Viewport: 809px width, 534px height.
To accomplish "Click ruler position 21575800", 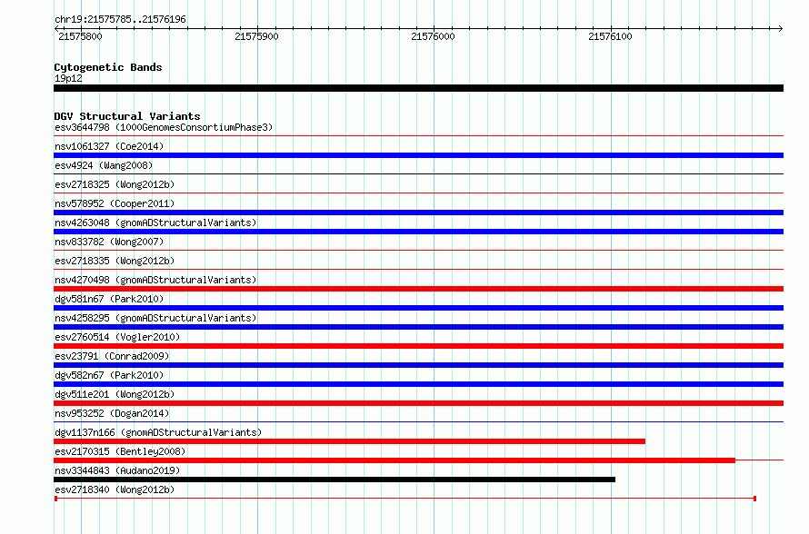I will [81, 36].
